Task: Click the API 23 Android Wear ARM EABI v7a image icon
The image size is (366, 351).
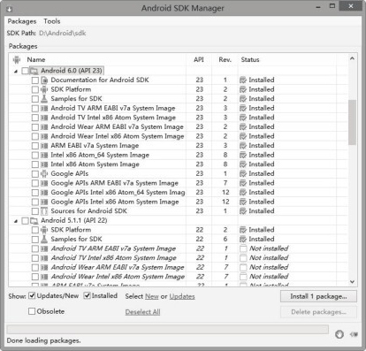Action: tap(44, 127)
